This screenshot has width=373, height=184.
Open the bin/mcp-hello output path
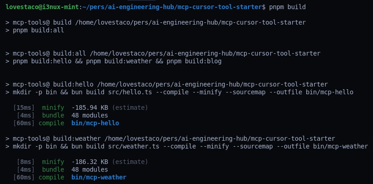pyautogui.click(x=95, y=123)
